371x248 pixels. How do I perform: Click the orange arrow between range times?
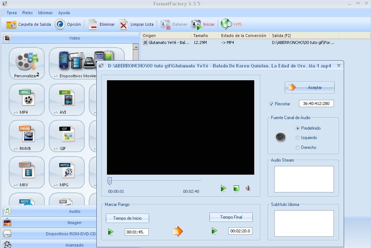[178, 231]
